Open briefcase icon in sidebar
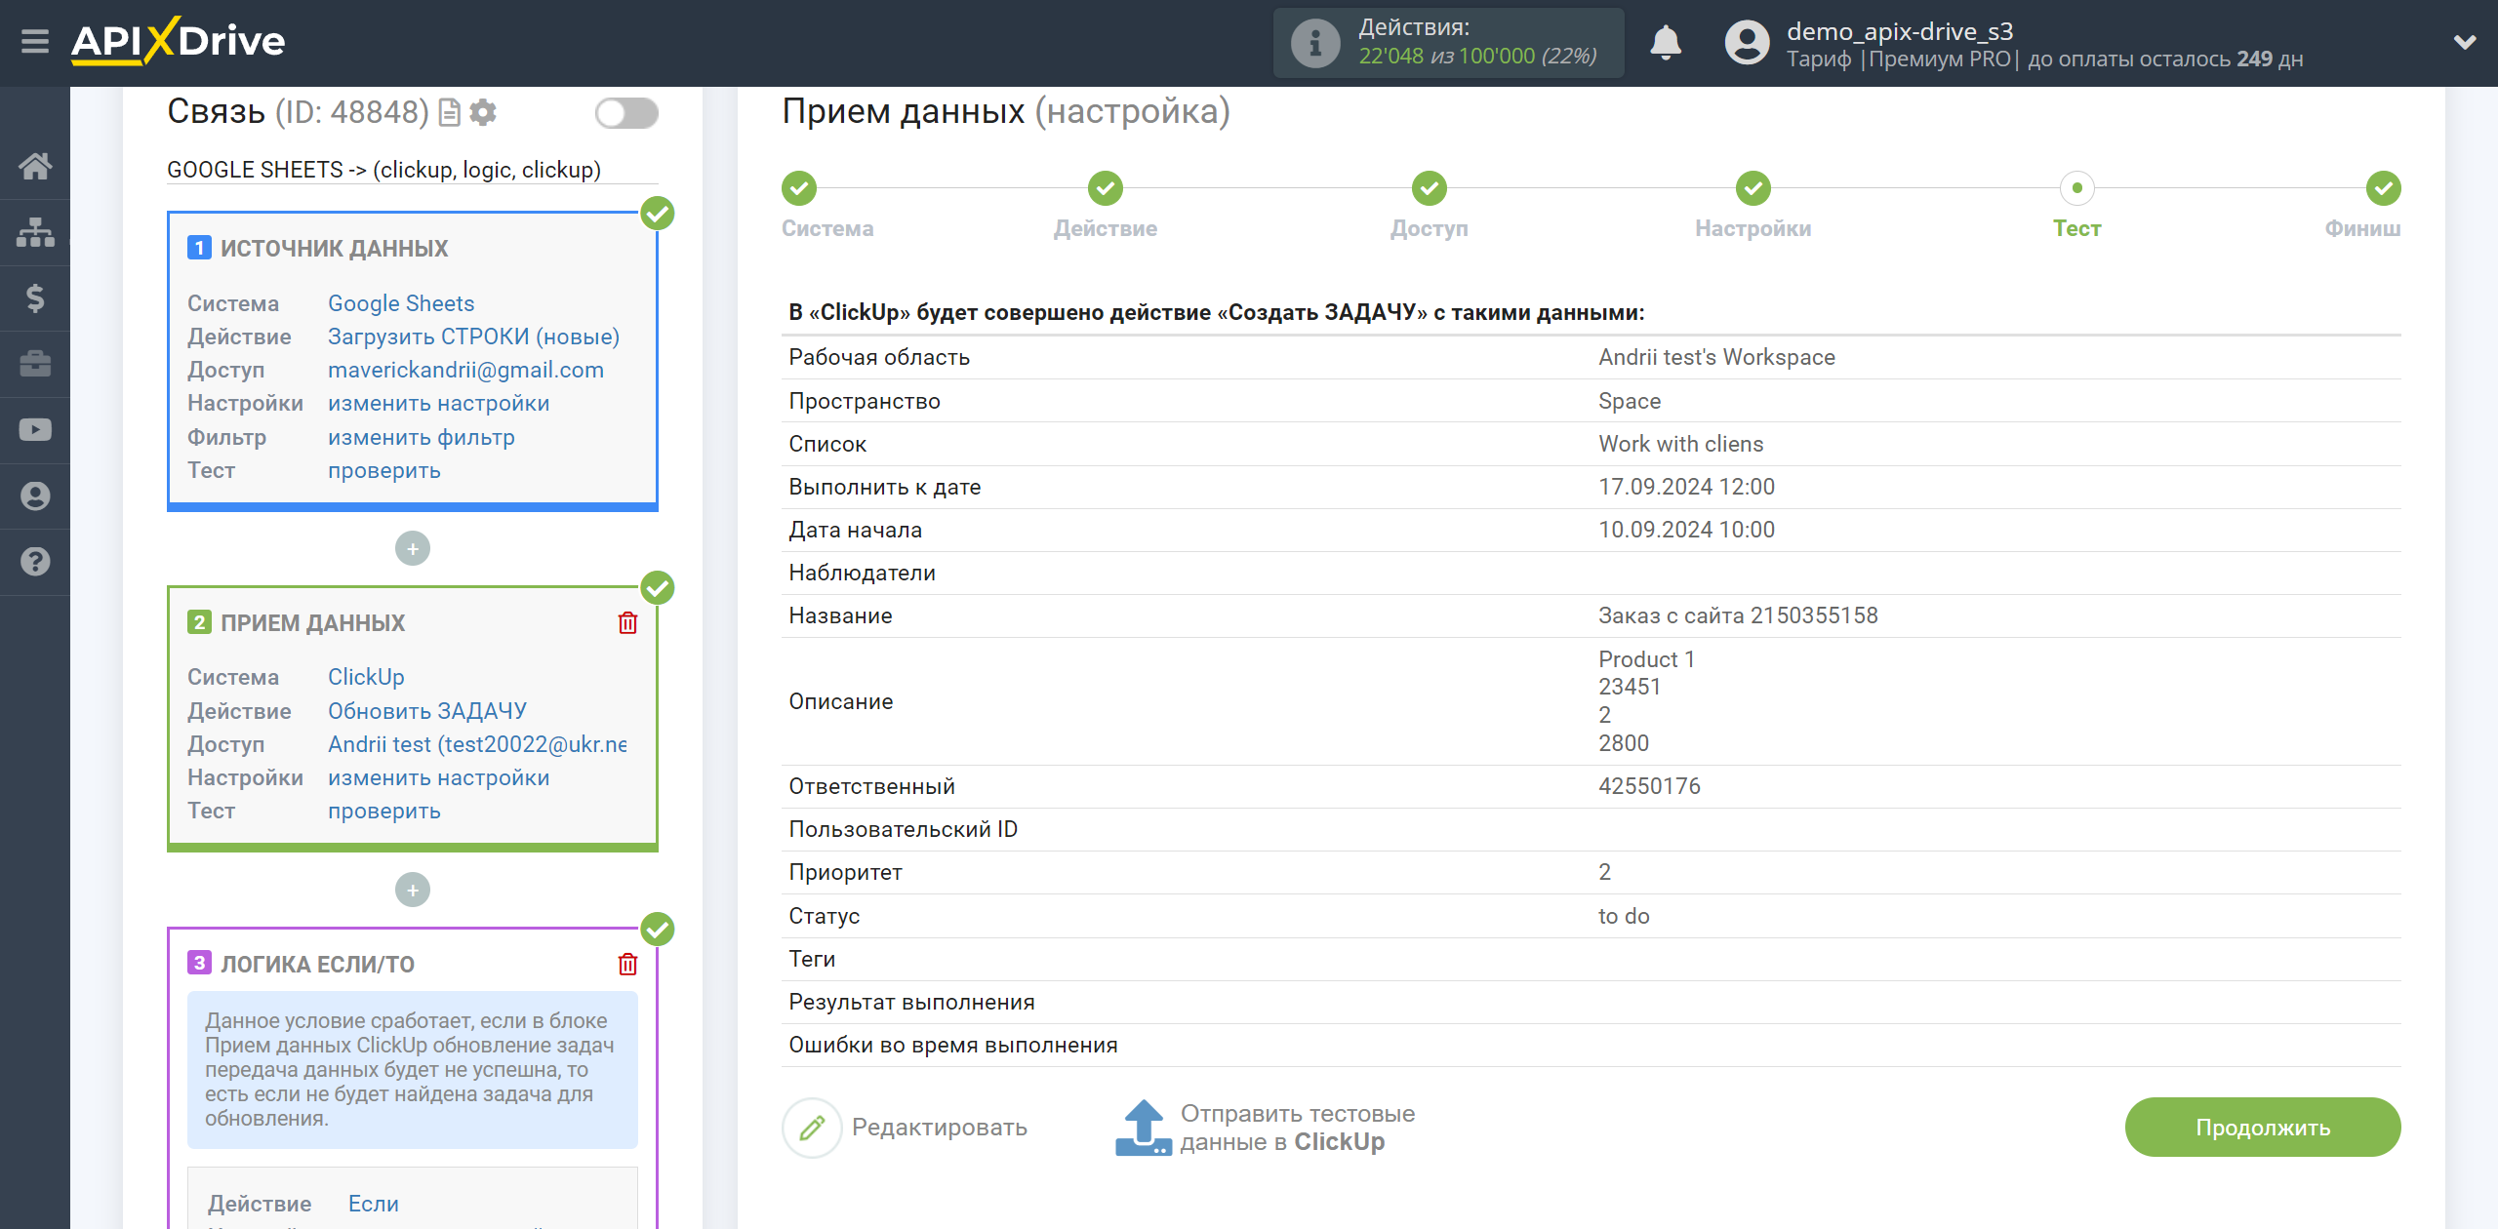The width and height of the screenshot is (2498, 1229). click(x=35, y=364)
